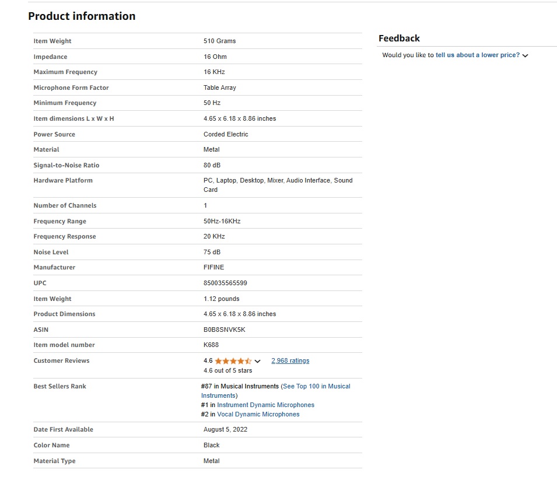Image resolution: width=557 pixels, height=480 pixels.
Task: Click the Best Sellers Rank label
Action: [59, 386]
